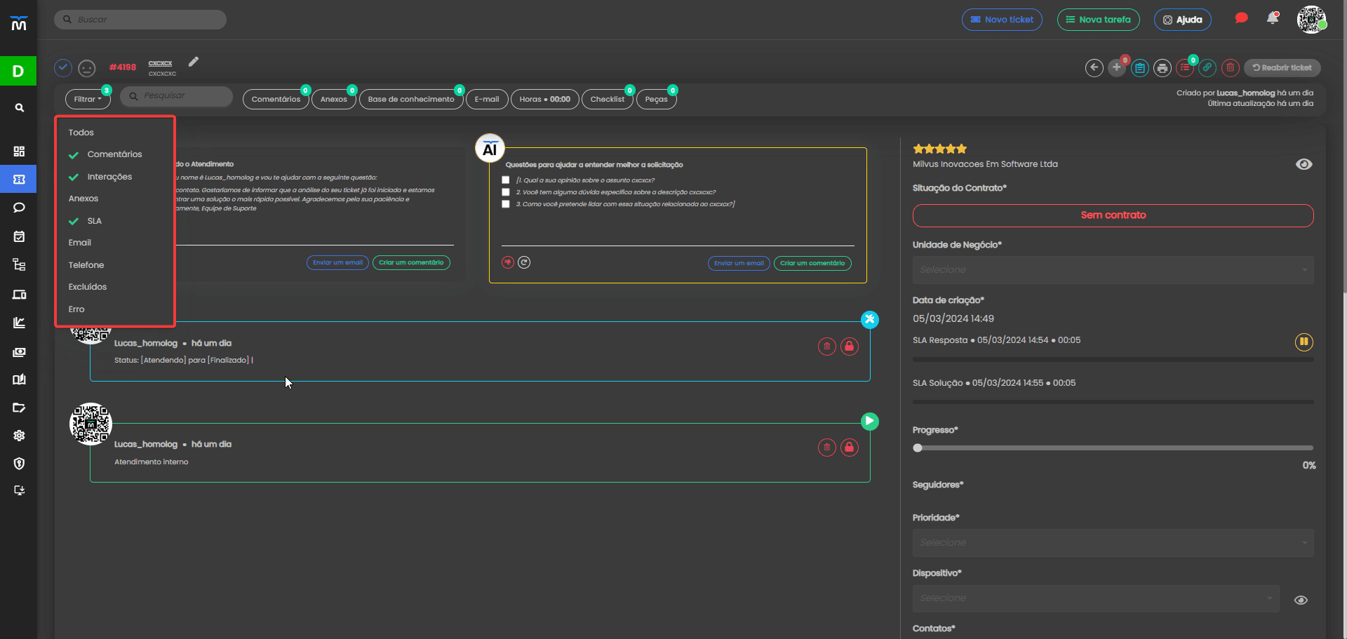The height and width of the screenshot is (639, 1347).
Task: Open the folder edit icon in sidebar
Action: [19, 408]
